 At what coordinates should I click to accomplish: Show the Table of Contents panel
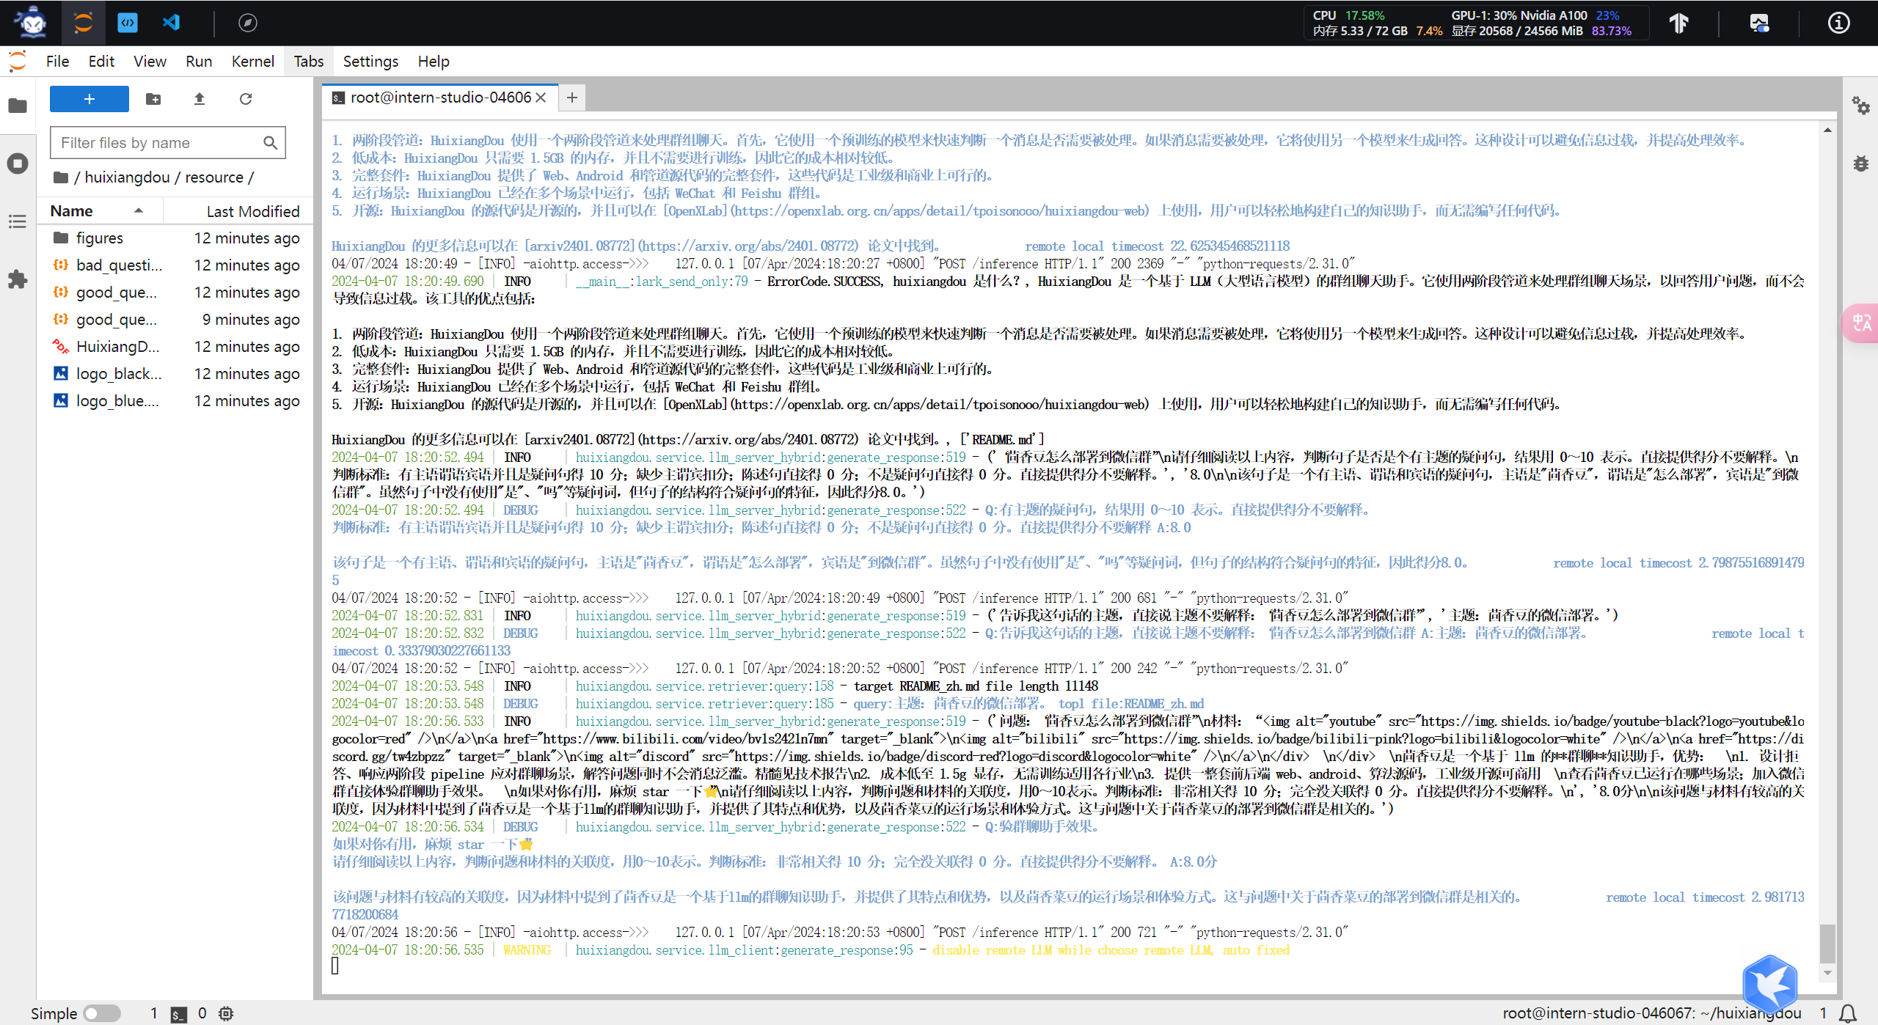[18, 221]
